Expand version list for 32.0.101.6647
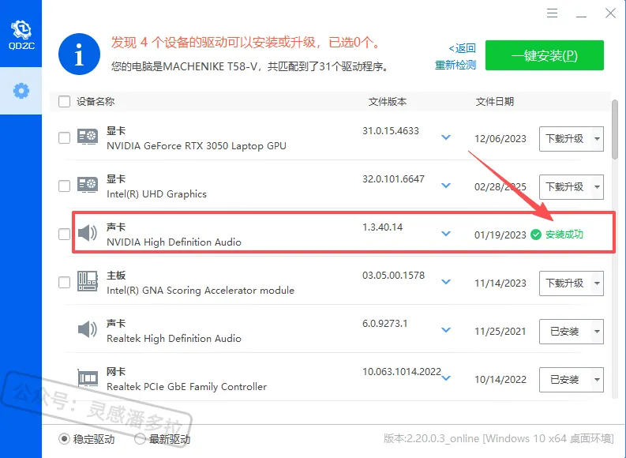The width and height of the screenshot is (626, 458). click(446, 186)
